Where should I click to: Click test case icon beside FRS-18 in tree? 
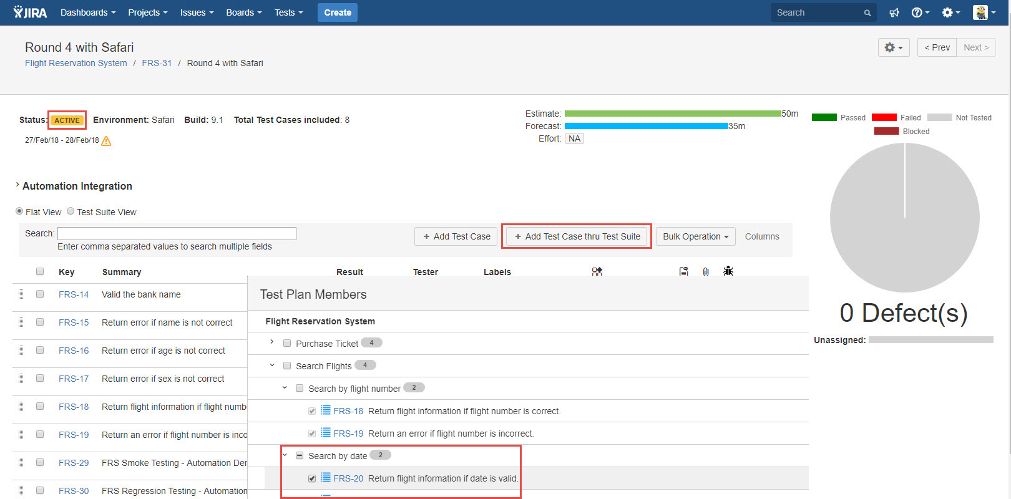tap(326, 410)
